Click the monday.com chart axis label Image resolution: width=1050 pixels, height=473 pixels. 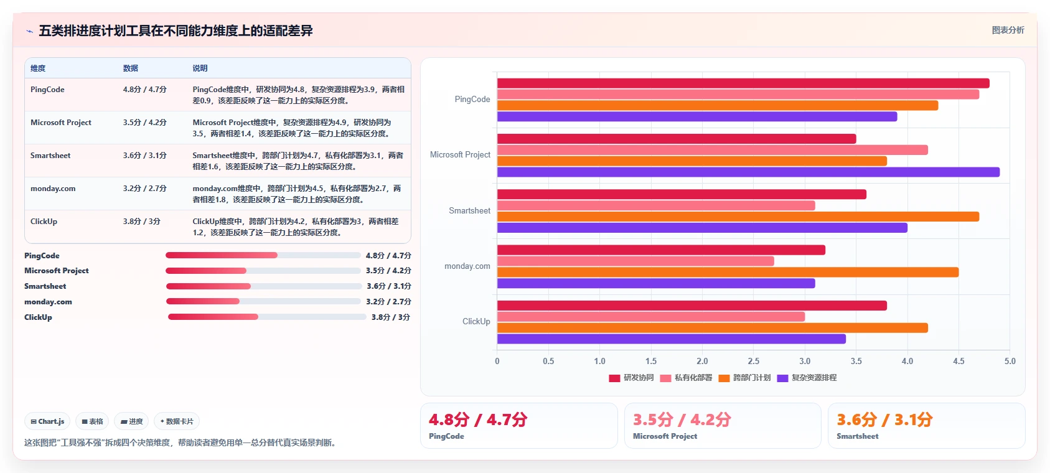tap(467, 266)
